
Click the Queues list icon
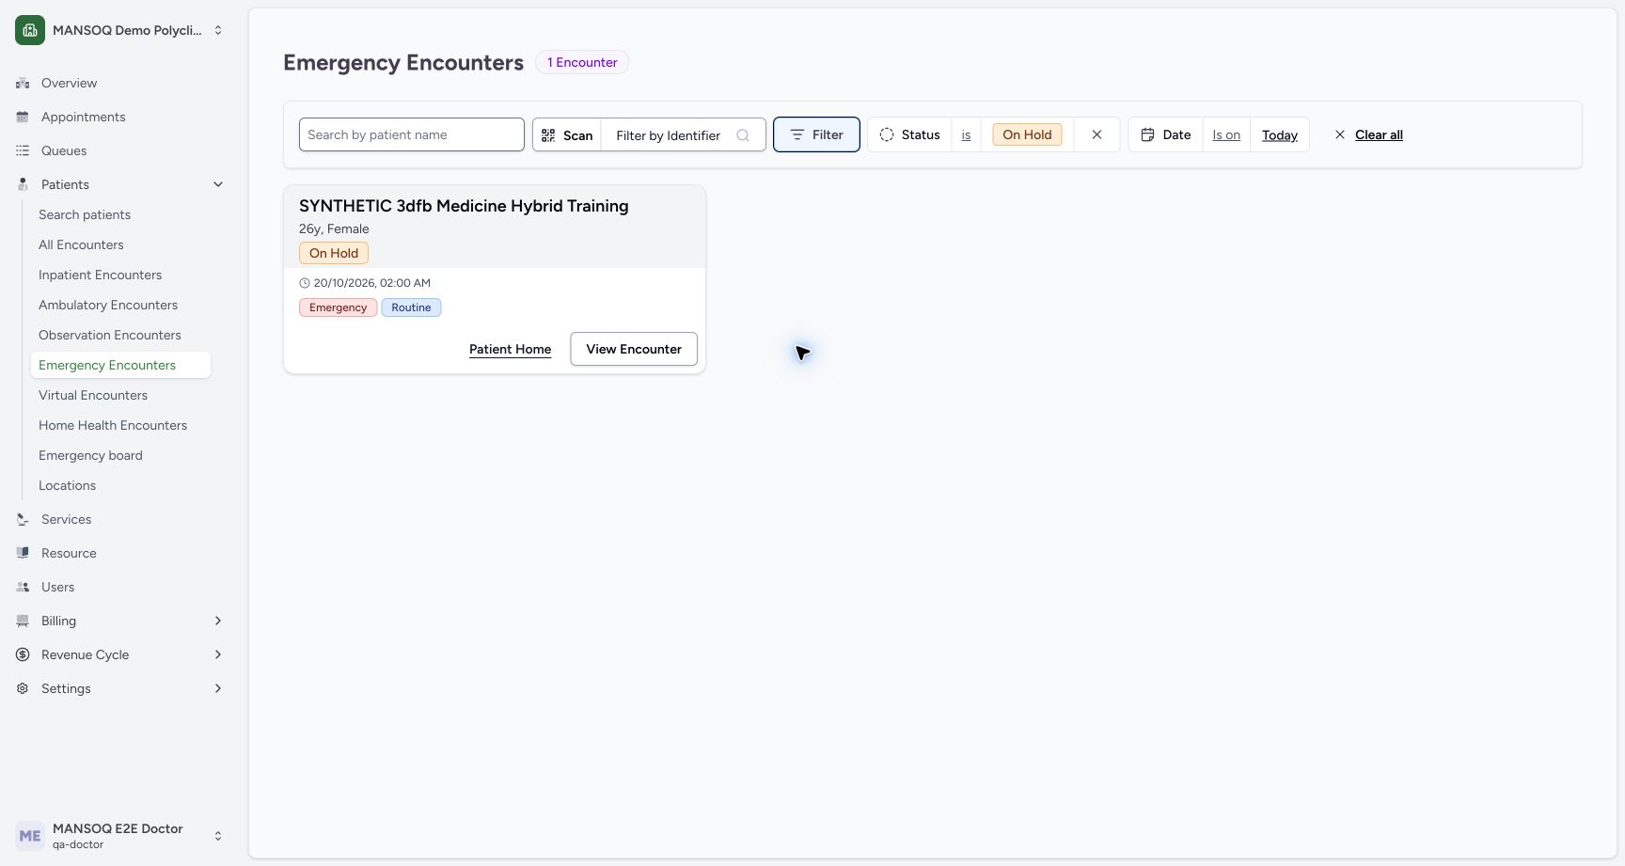[23, 150]
